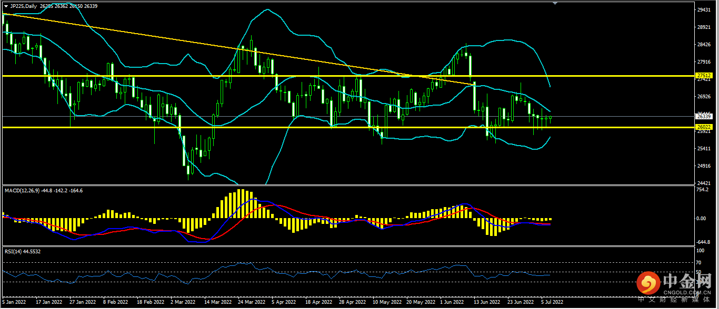This screenshot has height=309, width=719.
Task: Click the dropdown triangle beside JP225,Daily
Action: pyautogui.click(x=6, y=6)
